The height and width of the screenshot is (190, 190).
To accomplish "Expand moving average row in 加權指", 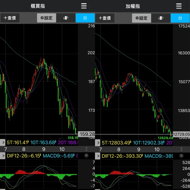I will coord(98,142).
